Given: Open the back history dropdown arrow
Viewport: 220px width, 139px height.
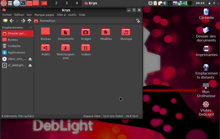Looking at the screenshot, I should click(17, 21).
